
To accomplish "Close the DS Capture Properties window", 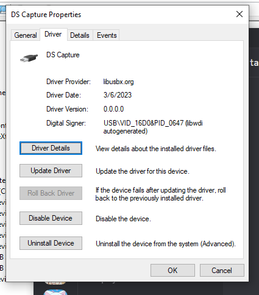I will pyautogui.click(x=239, y=14).
